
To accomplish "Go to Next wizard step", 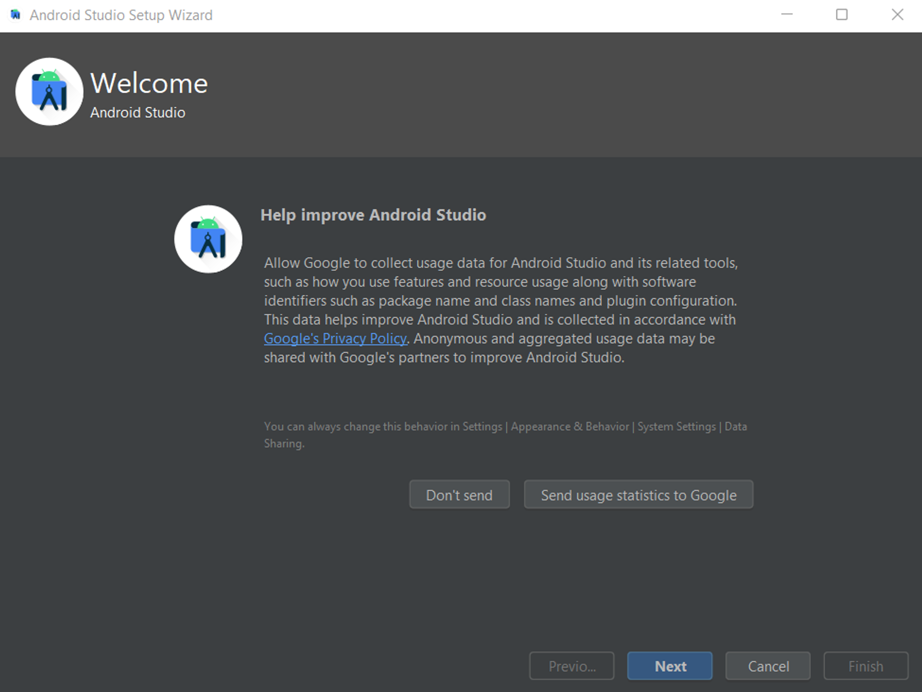I will [670, 666].
